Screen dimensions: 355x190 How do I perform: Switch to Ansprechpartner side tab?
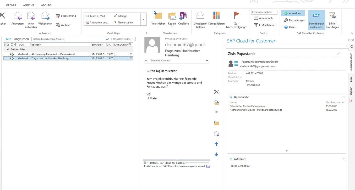351,63
